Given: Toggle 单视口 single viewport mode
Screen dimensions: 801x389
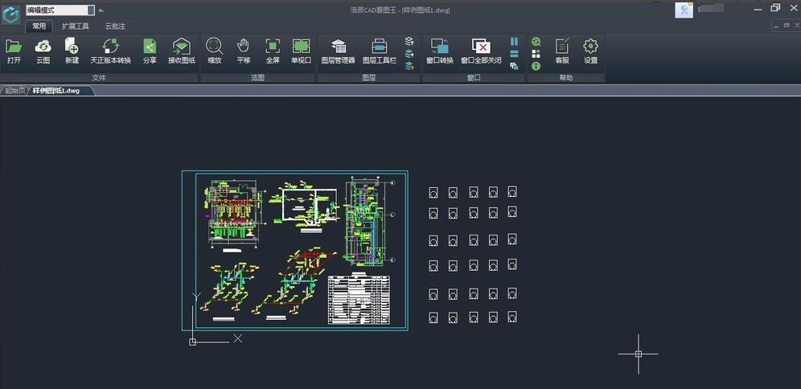Looking at the screenshot, I should pyautogui.click(x=301, y=50).
